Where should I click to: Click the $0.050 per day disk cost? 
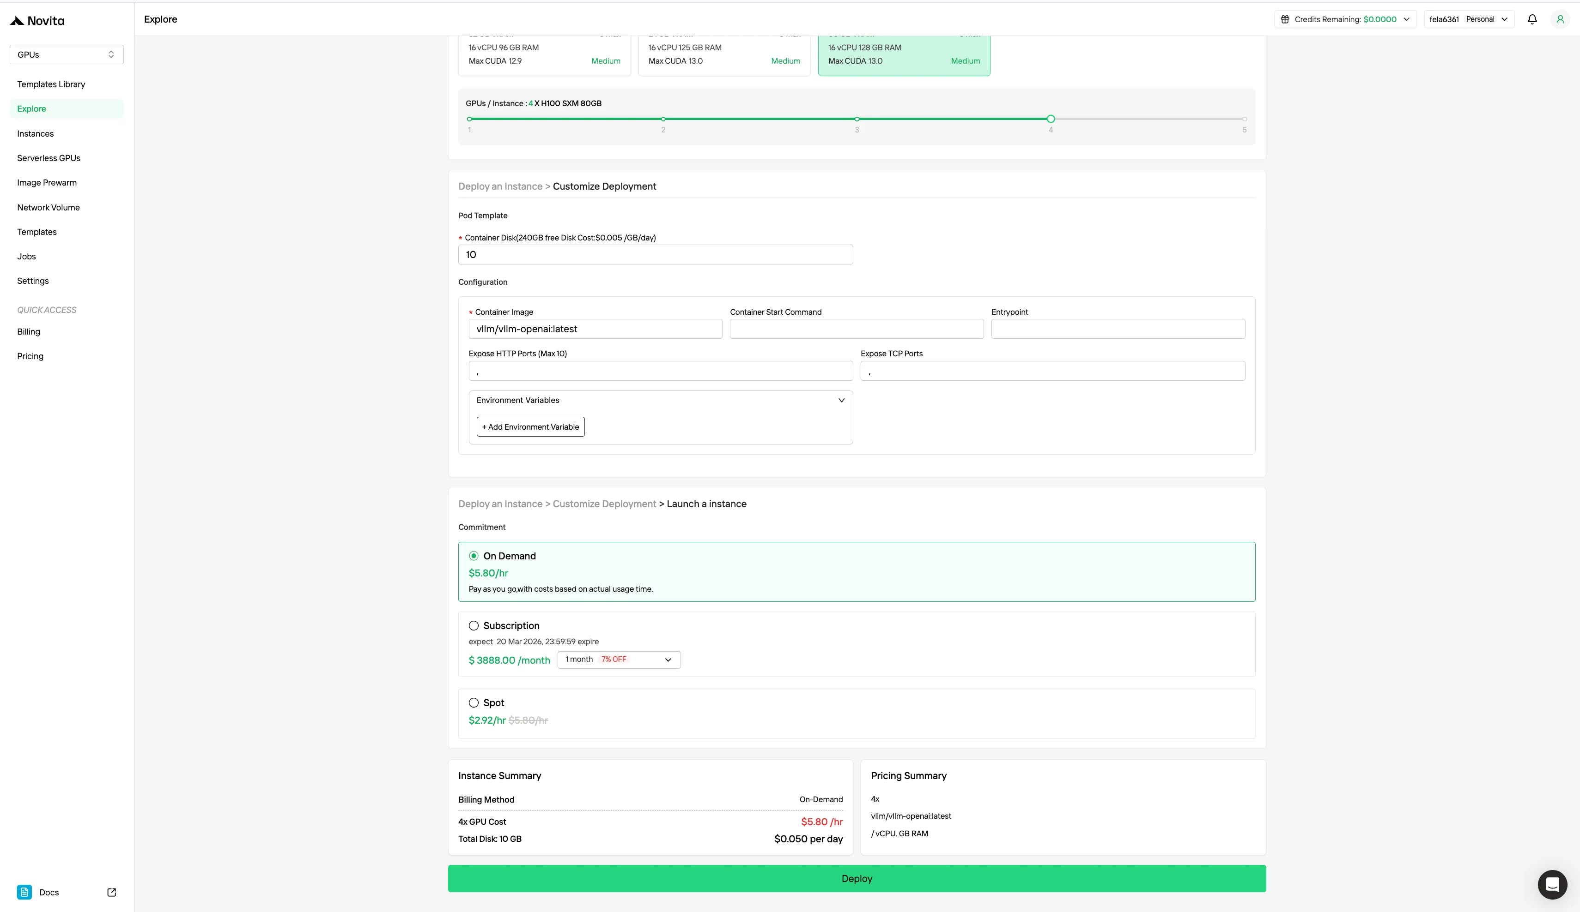[x=808, y=840]
